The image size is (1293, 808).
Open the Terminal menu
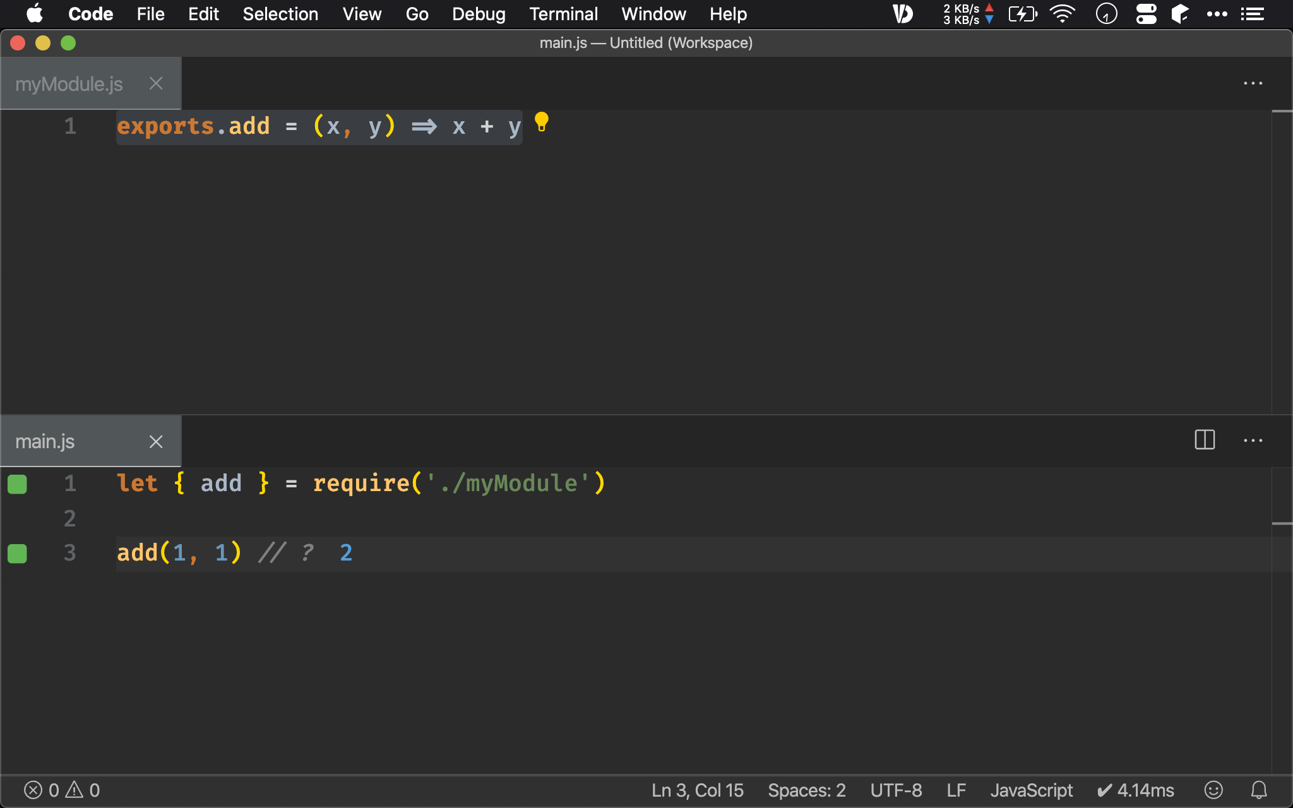(x=563, y=14)
